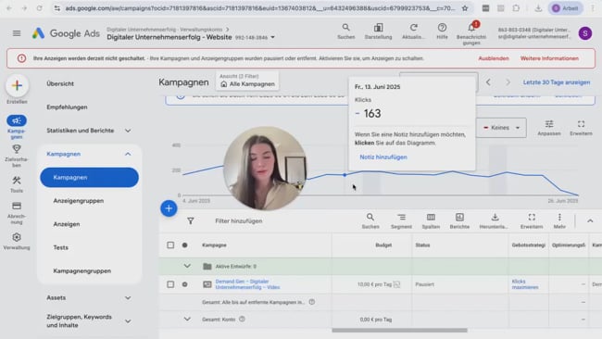Open Kampagnengruppen in the sidebar
Image resolution: width=602 pixels, height=339 pixels.
82,271
